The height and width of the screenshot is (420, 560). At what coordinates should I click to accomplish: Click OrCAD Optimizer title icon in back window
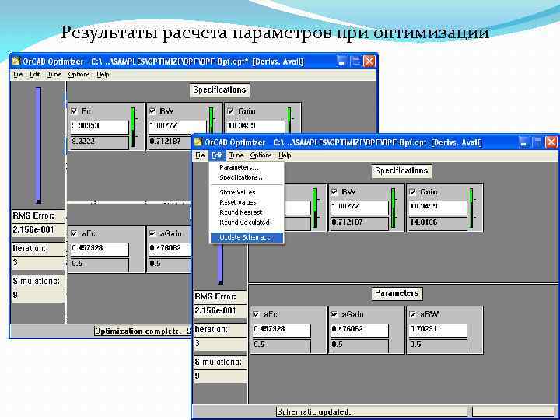click(16, 61)
